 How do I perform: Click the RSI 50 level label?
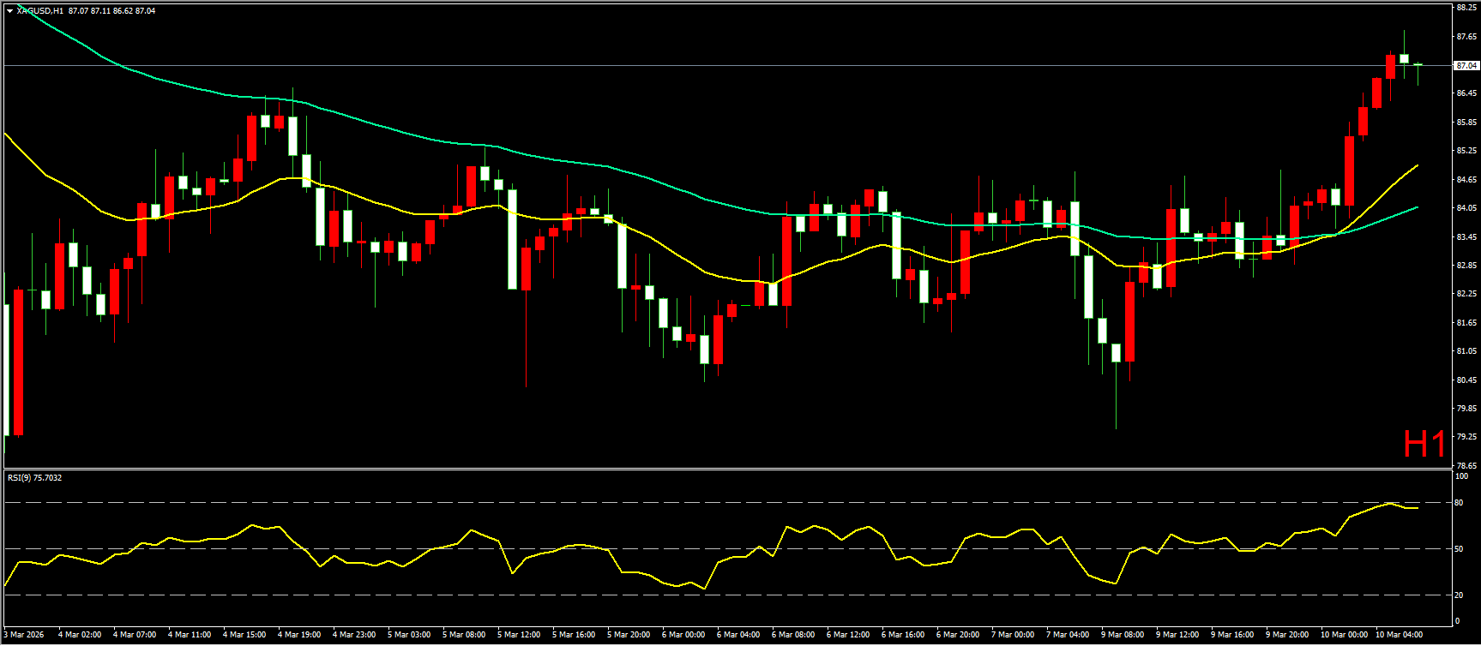tap(1459, 549)
